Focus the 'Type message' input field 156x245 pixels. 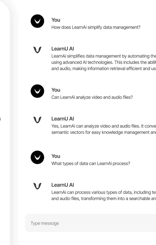(x=90, y=223)
